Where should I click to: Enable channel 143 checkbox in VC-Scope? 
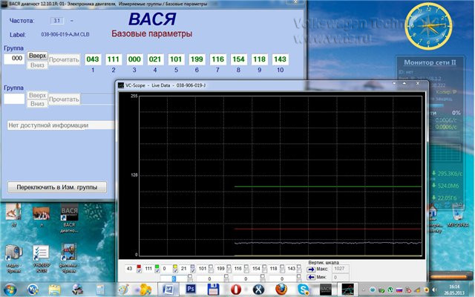(x=299, y=269)
